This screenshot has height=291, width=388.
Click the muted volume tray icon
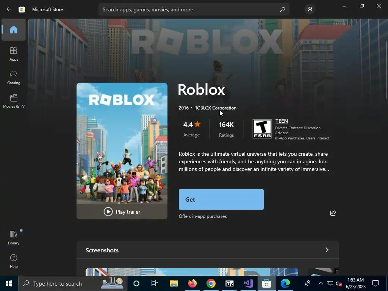[339, 283]
